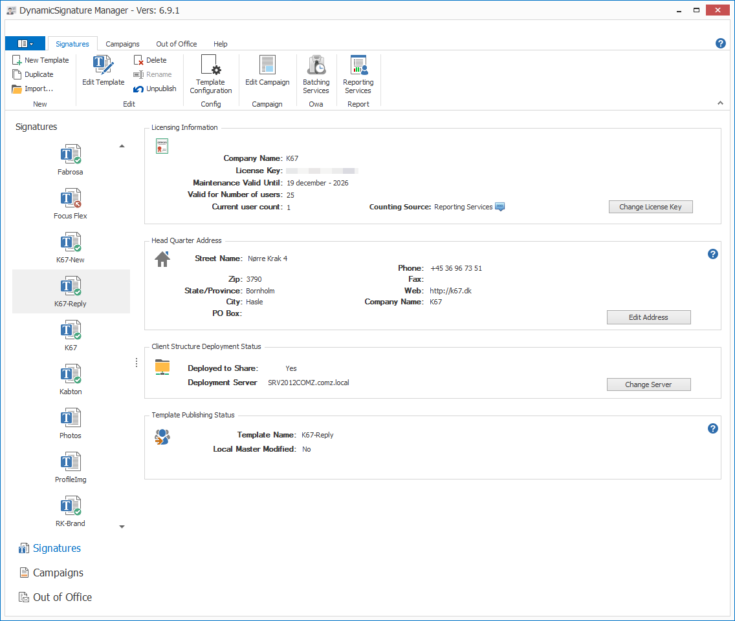Viewport: 735px width, 621px height.
Task: Click the Edit Template icon
Action: click(x=103, y=69)
